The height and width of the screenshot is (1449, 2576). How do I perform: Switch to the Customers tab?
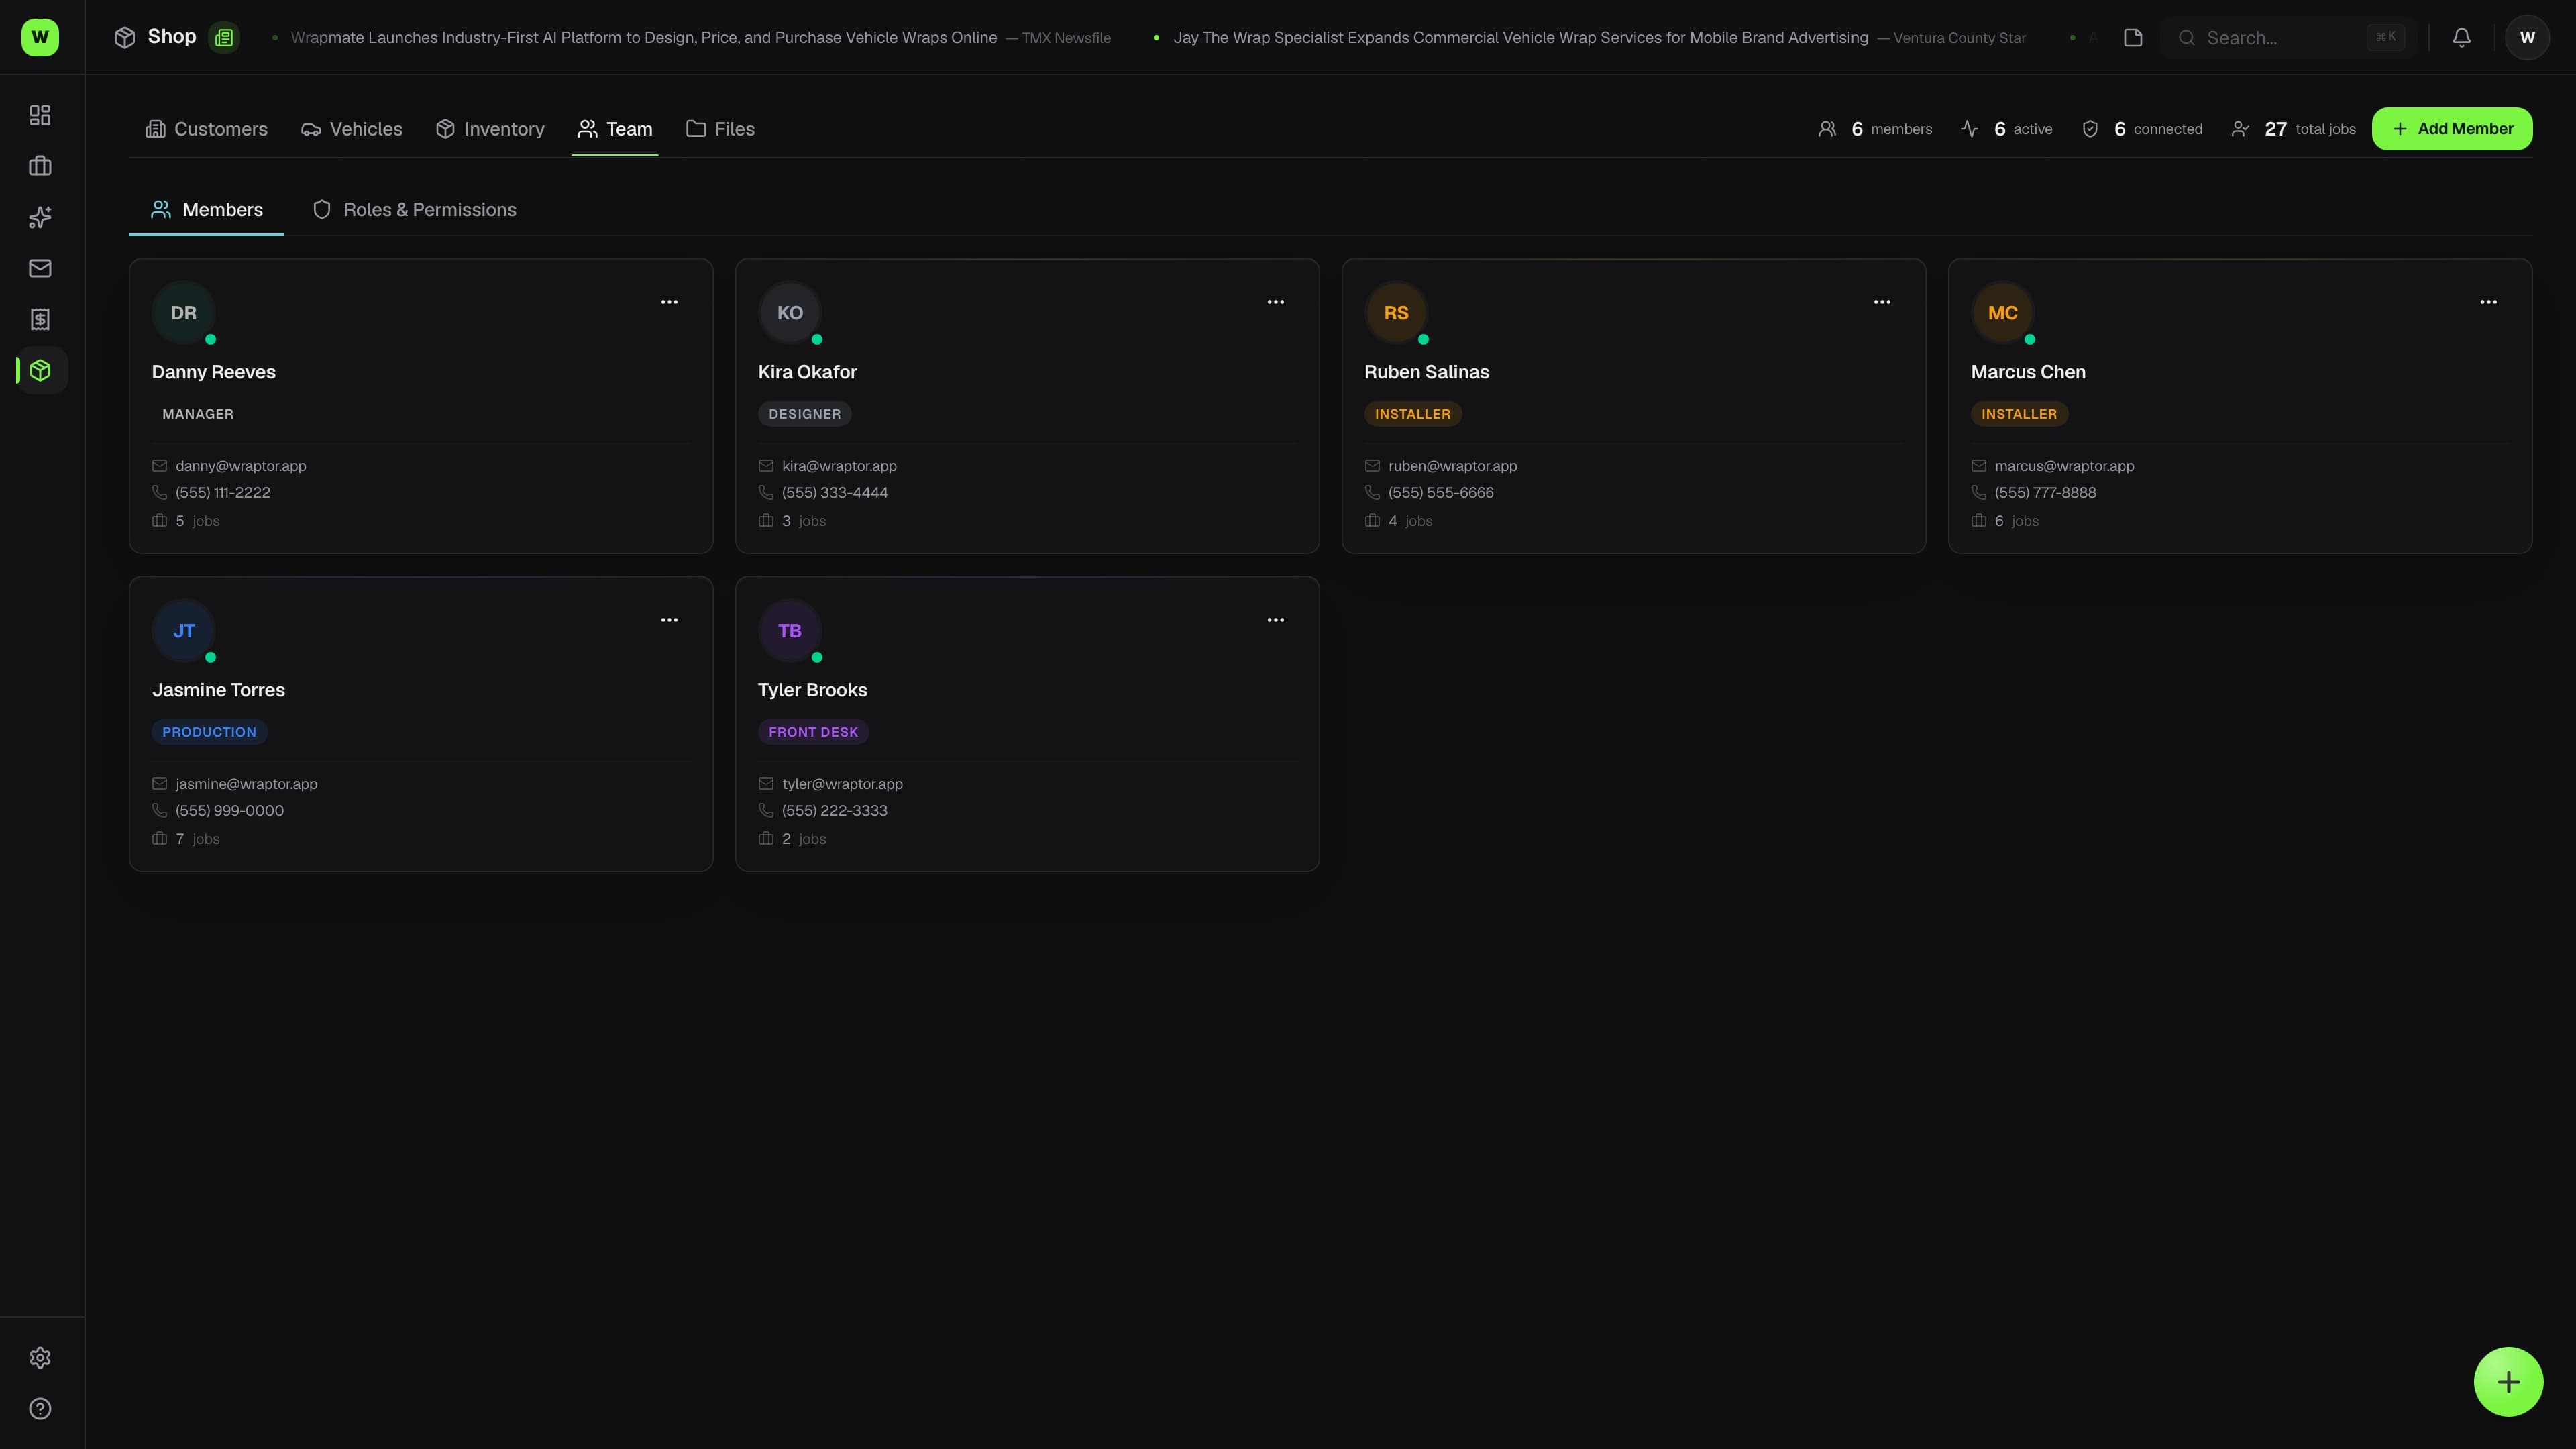207,129
